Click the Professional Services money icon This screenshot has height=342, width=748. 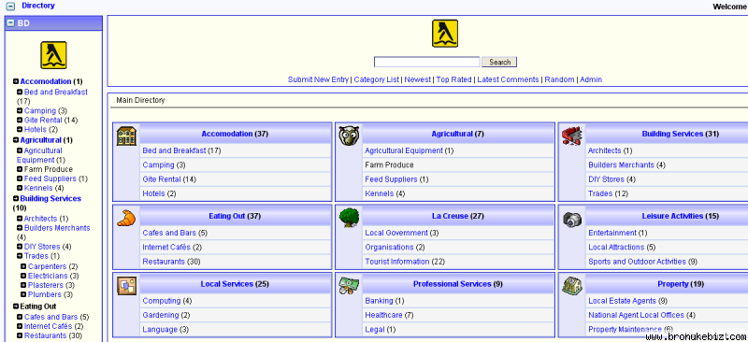click(349, 286)
